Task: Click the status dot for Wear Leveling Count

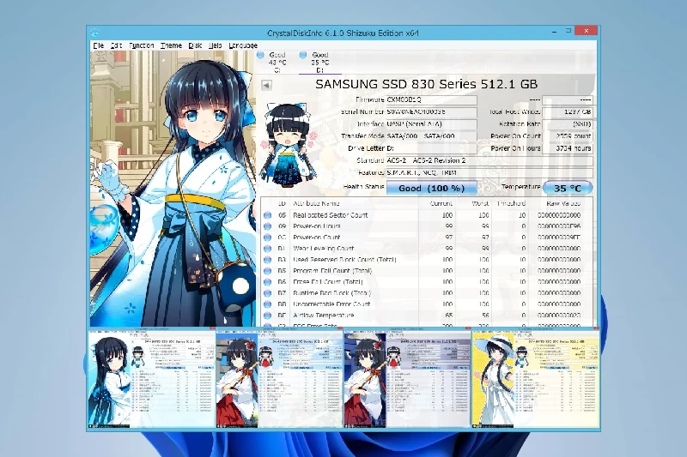Action: (x=268, y=249)
